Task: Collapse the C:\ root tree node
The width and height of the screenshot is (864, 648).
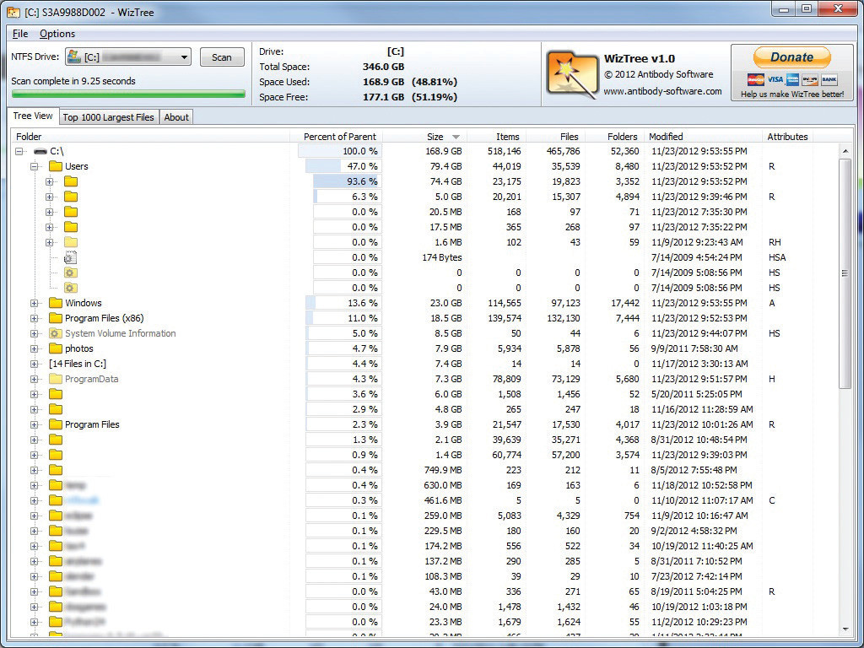Action: [19, 151]
